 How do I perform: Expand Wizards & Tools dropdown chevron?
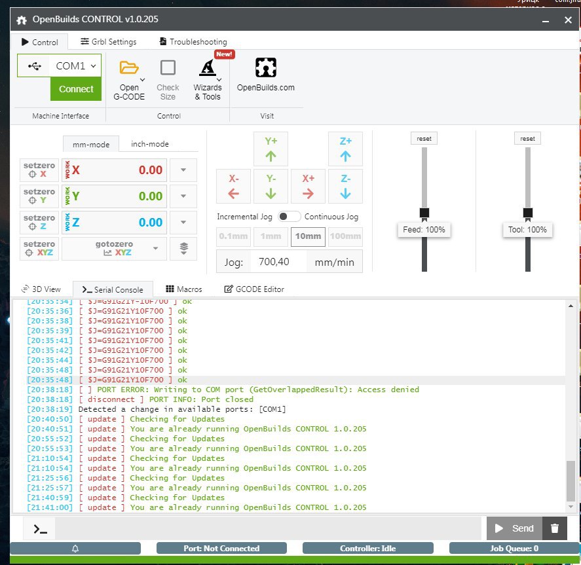coord(219,80)
